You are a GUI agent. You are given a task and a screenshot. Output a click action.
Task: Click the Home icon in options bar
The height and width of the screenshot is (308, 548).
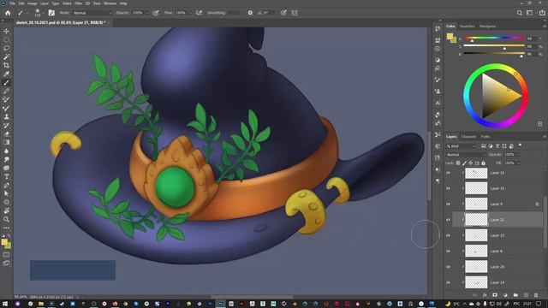point(8,13)
